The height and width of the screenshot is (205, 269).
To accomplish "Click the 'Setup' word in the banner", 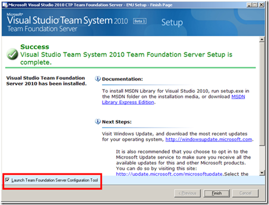I will 172,23.
